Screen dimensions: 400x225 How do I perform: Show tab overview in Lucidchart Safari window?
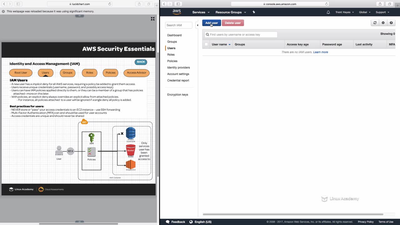tap(148, 4)
